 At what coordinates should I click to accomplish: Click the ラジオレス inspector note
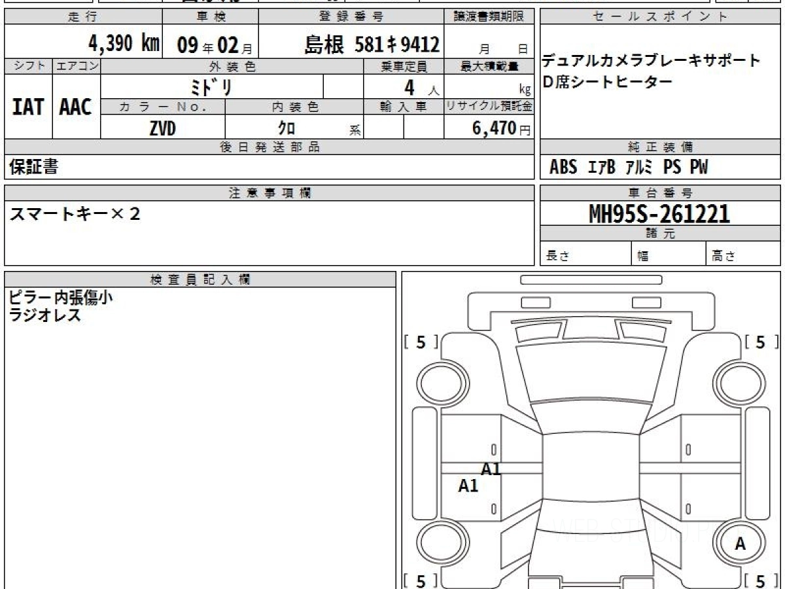pos(45,315)
